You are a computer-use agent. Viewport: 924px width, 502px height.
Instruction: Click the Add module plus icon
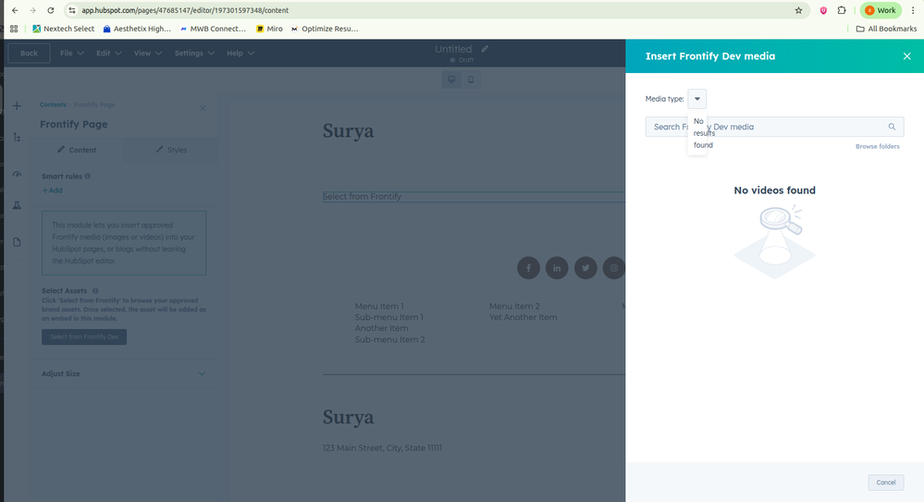point(17,106)
